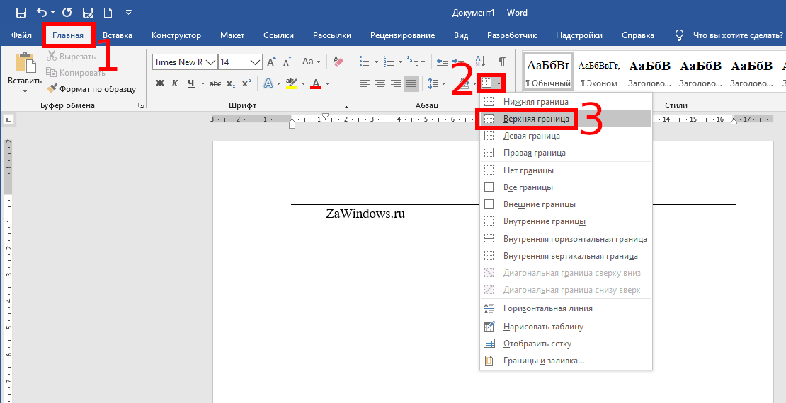
Task: Open Customize Quick Access Toolbar arrow
Action: [128, 12]
